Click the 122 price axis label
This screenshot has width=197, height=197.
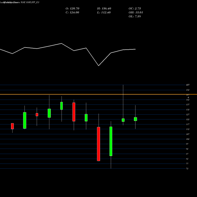(x=188, y=119)
